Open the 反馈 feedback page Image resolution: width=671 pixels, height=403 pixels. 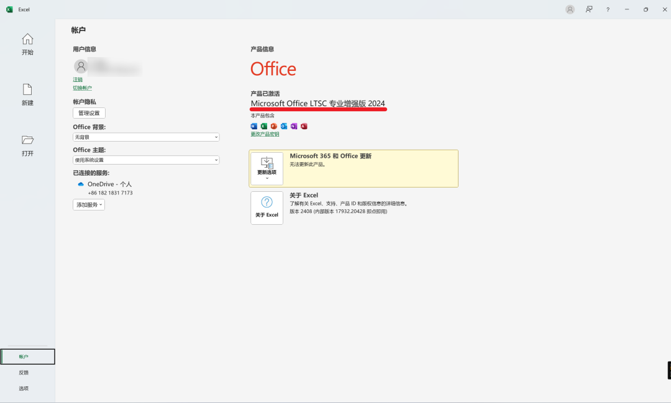point(24,373)
